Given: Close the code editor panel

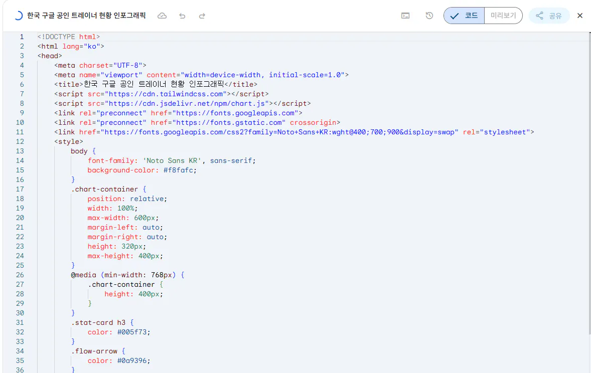Looking at the screenshot, I should (x=580, y=16).
